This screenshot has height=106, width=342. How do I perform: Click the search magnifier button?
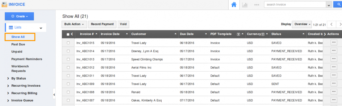click(x=339, y=5)
